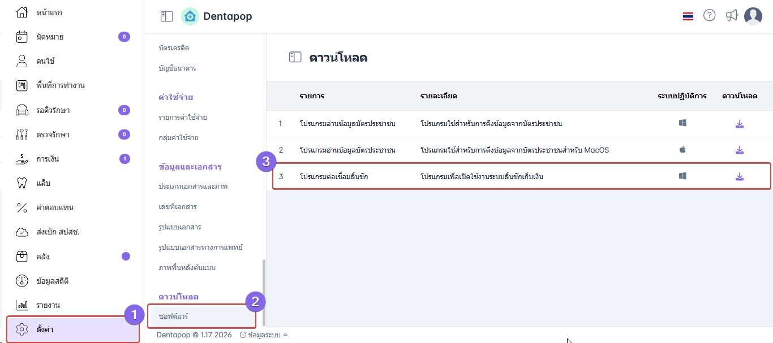The height and width of the screenshot is (343, 773).
Task: Open บัญชีธนาคาร settings item
Action: [177, 68]
